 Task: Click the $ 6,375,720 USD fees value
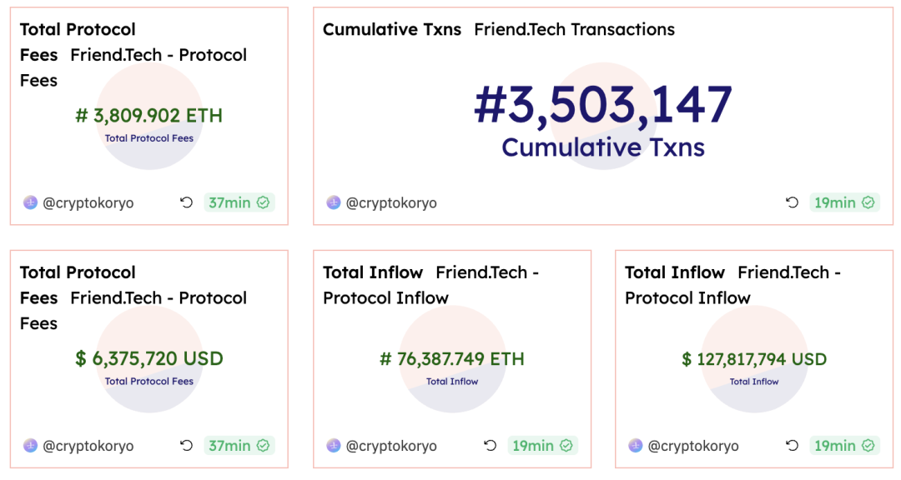tap(149, 359)
